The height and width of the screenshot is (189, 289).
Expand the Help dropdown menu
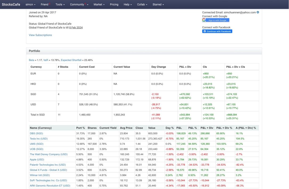[128, 5]
